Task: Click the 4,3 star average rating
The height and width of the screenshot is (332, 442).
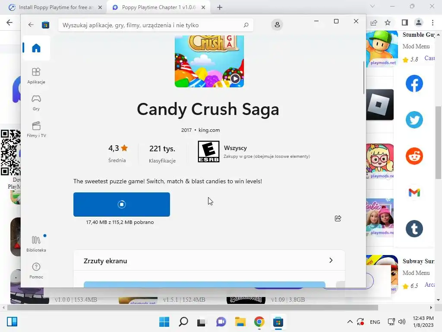Action: click(118, 148)
